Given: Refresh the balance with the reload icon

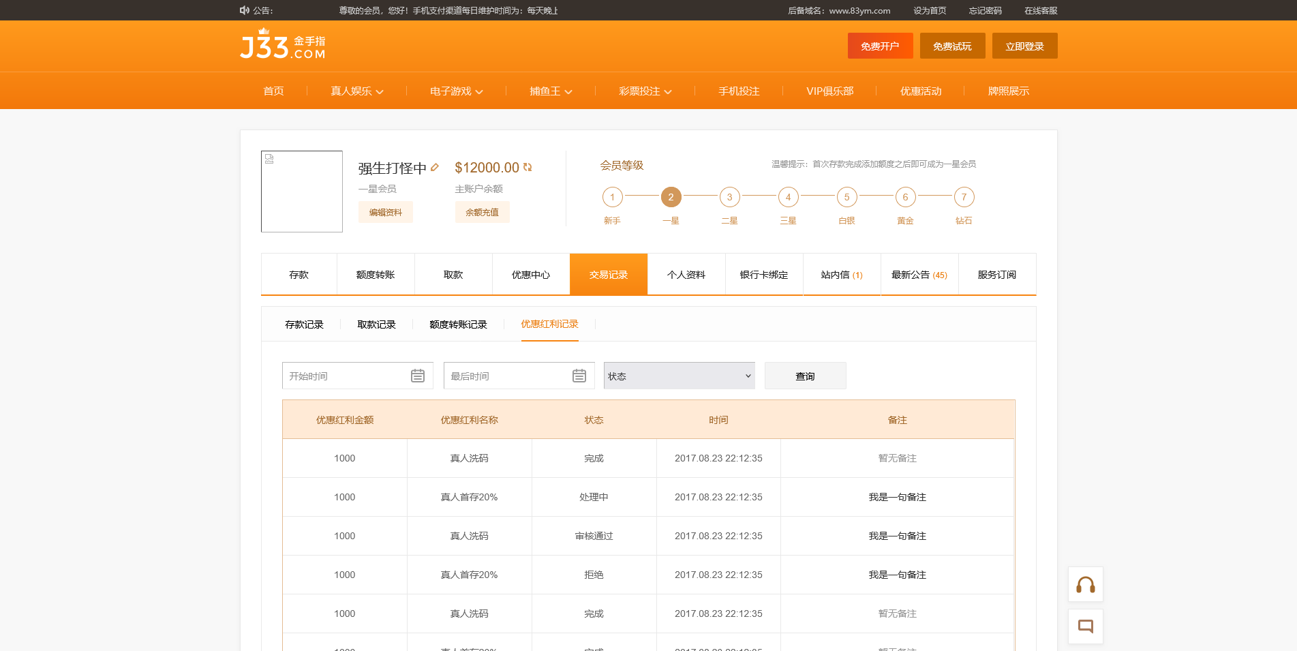Looking at the screenshot, I should [528, 167].
